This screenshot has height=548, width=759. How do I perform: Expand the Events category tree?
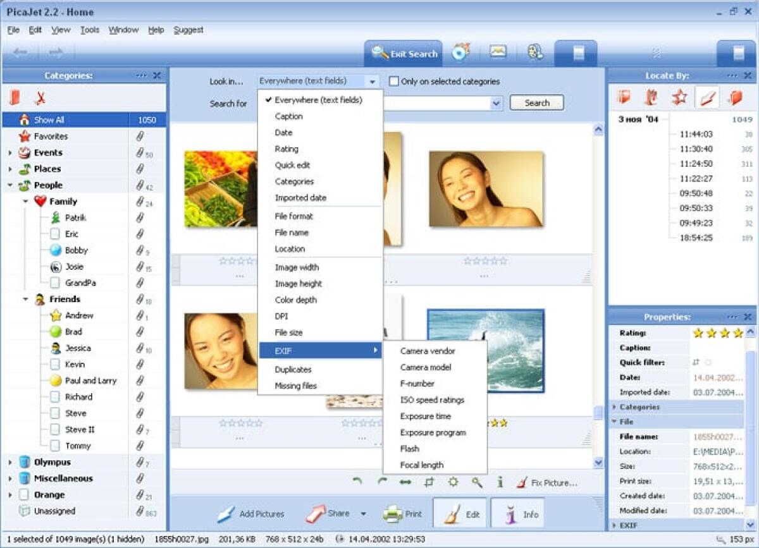[x=11, y=152]
